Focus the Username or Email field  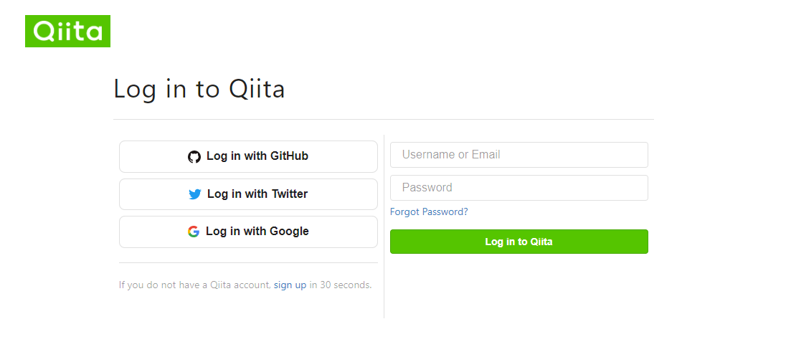[x=519, y=155]
